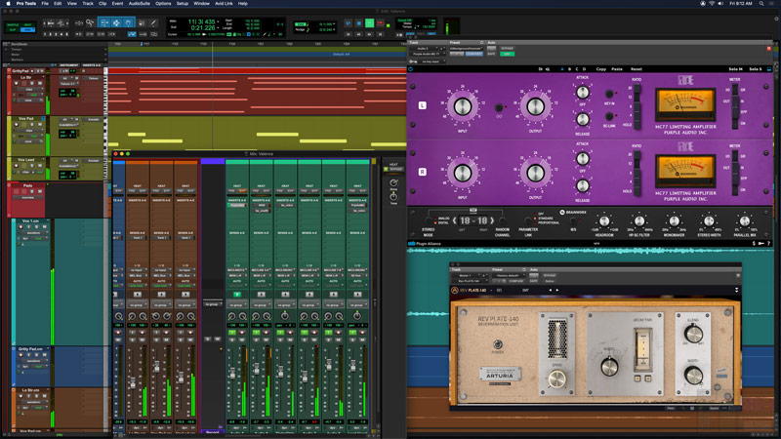781x439 pixels.
Task: Click the blue Stop transport button
Action: click(x=358, y=22)
